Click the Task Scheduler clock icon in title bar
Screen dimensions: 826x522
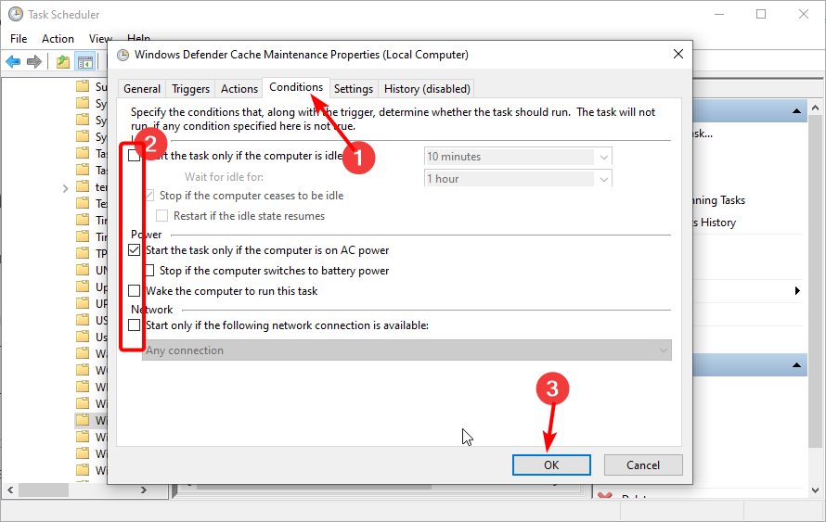click(16, 14)
